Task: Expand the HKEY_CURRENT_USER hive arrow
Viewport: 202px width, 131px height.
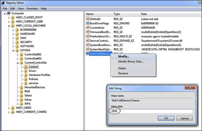Action: [x=9, y=22]
